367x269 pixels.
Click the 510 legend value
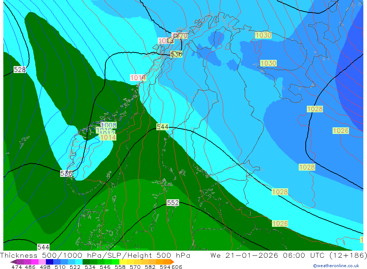60,267
